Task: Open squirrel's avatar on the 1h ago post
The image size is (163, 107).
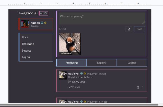Action: pos(63,75)
